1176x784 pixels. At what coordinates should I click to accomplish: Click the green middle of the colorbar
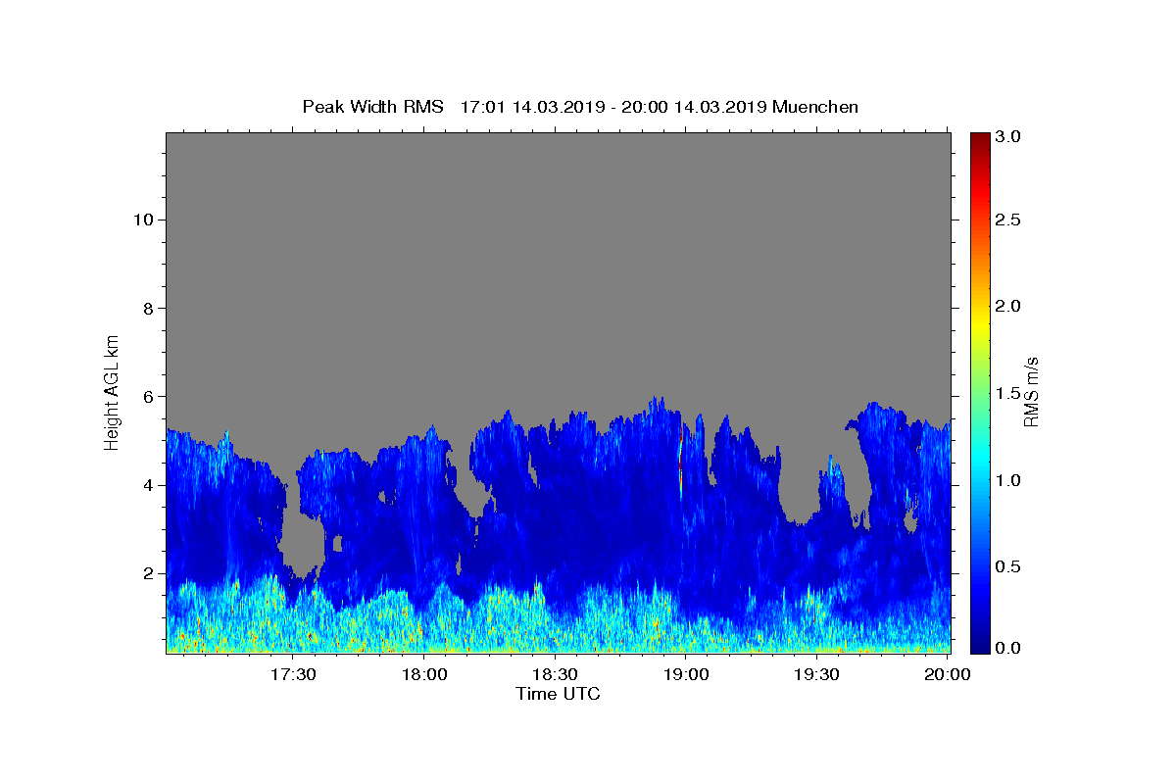click(979, 392)
